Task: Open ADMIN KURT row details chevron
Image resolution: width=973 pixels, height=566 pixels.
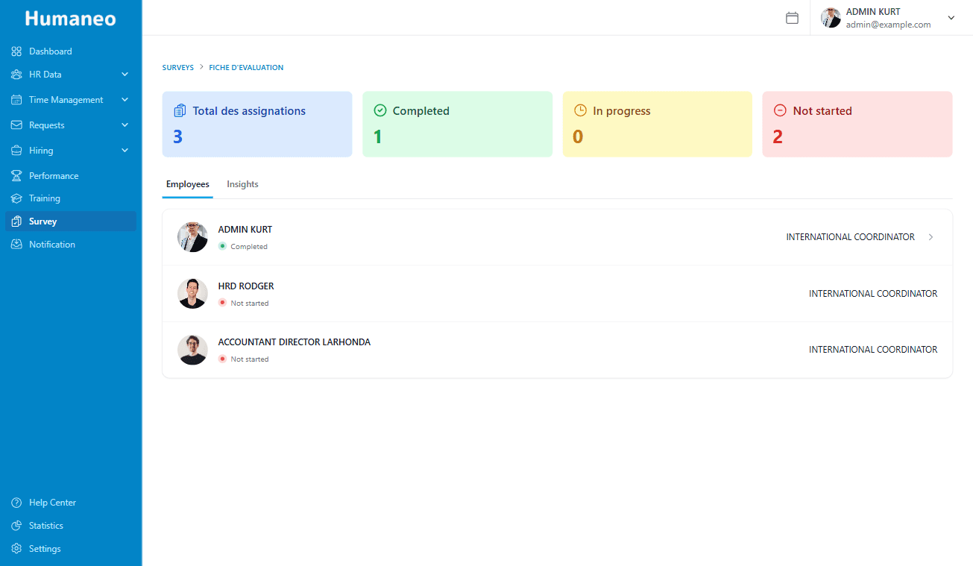Action: click(x=931, y=237)
